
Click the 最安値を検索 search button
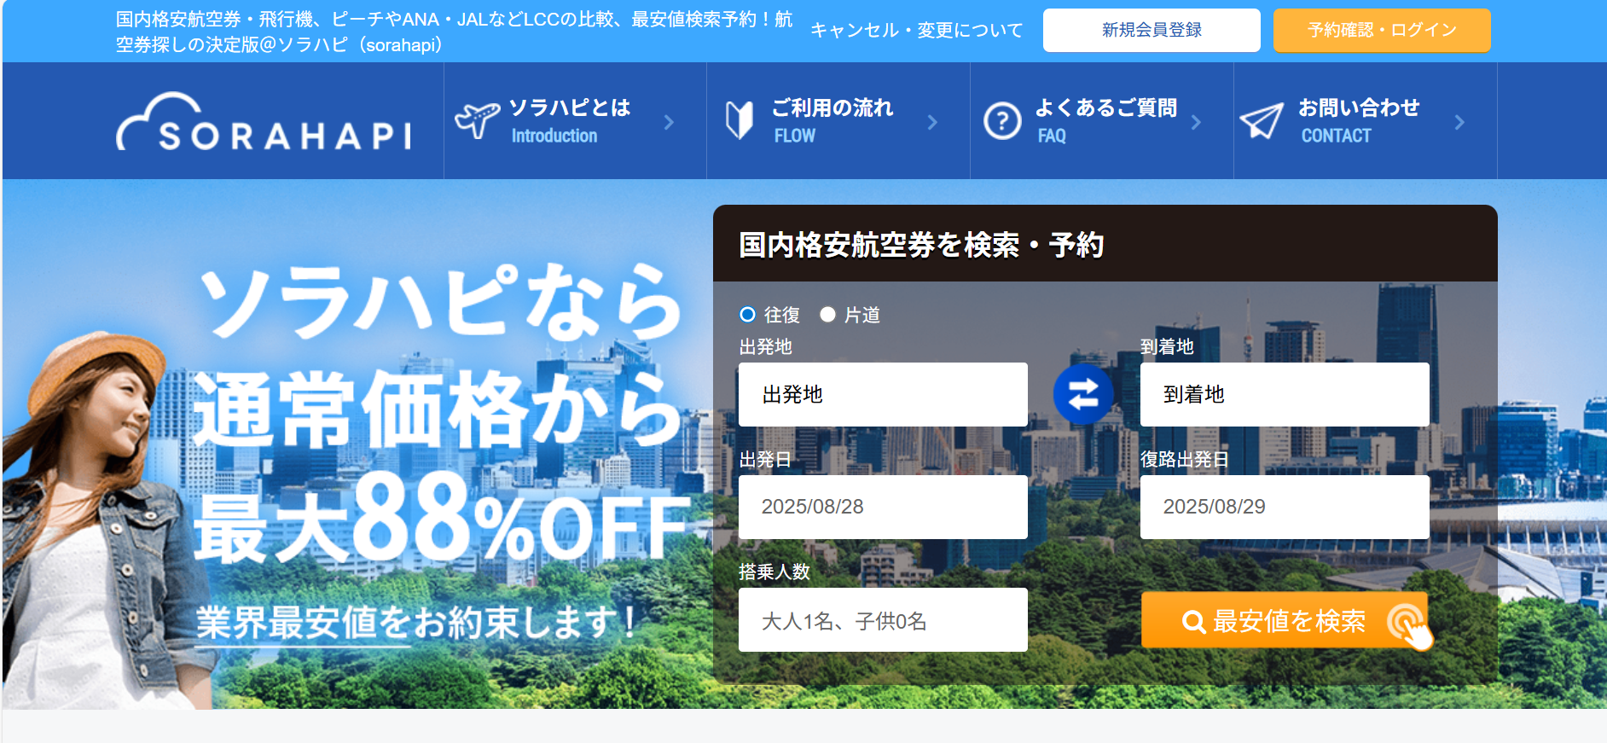[x=1285, y=620]
